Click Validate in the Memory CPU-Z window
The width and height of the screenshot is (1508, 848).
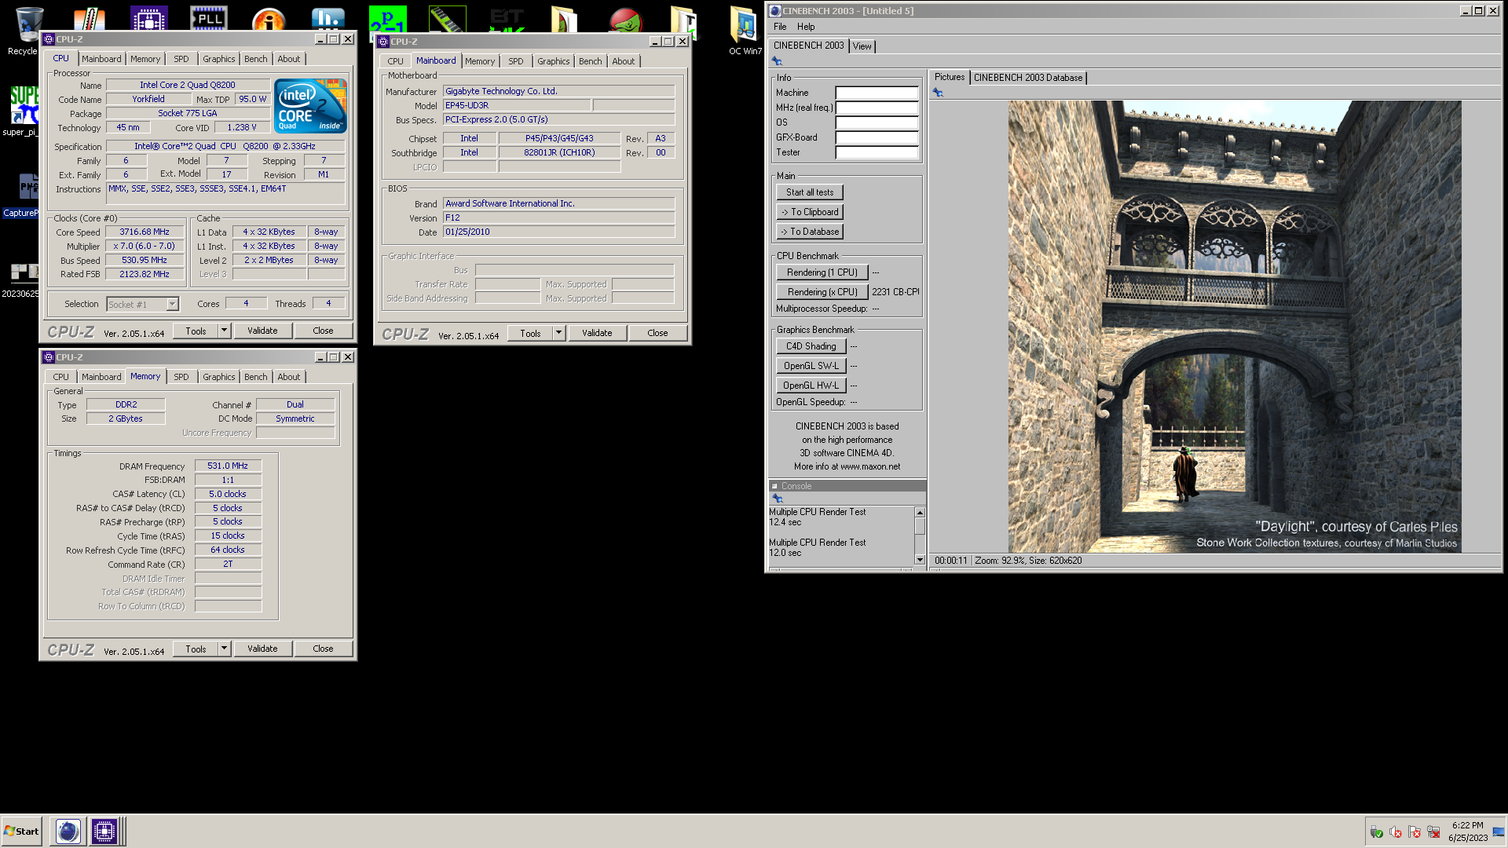pos(262,649)
